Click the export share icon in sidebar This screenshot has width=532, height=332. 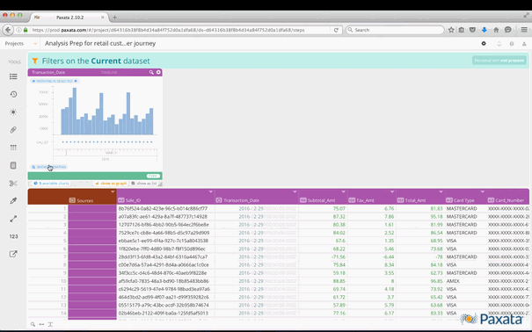[x=13, y=254]
